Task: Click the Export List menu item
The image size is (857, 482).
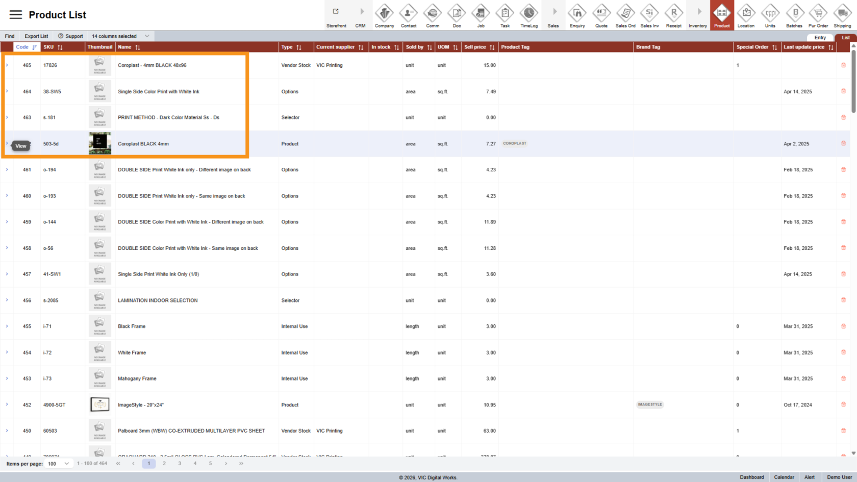Action: point(36,36)
